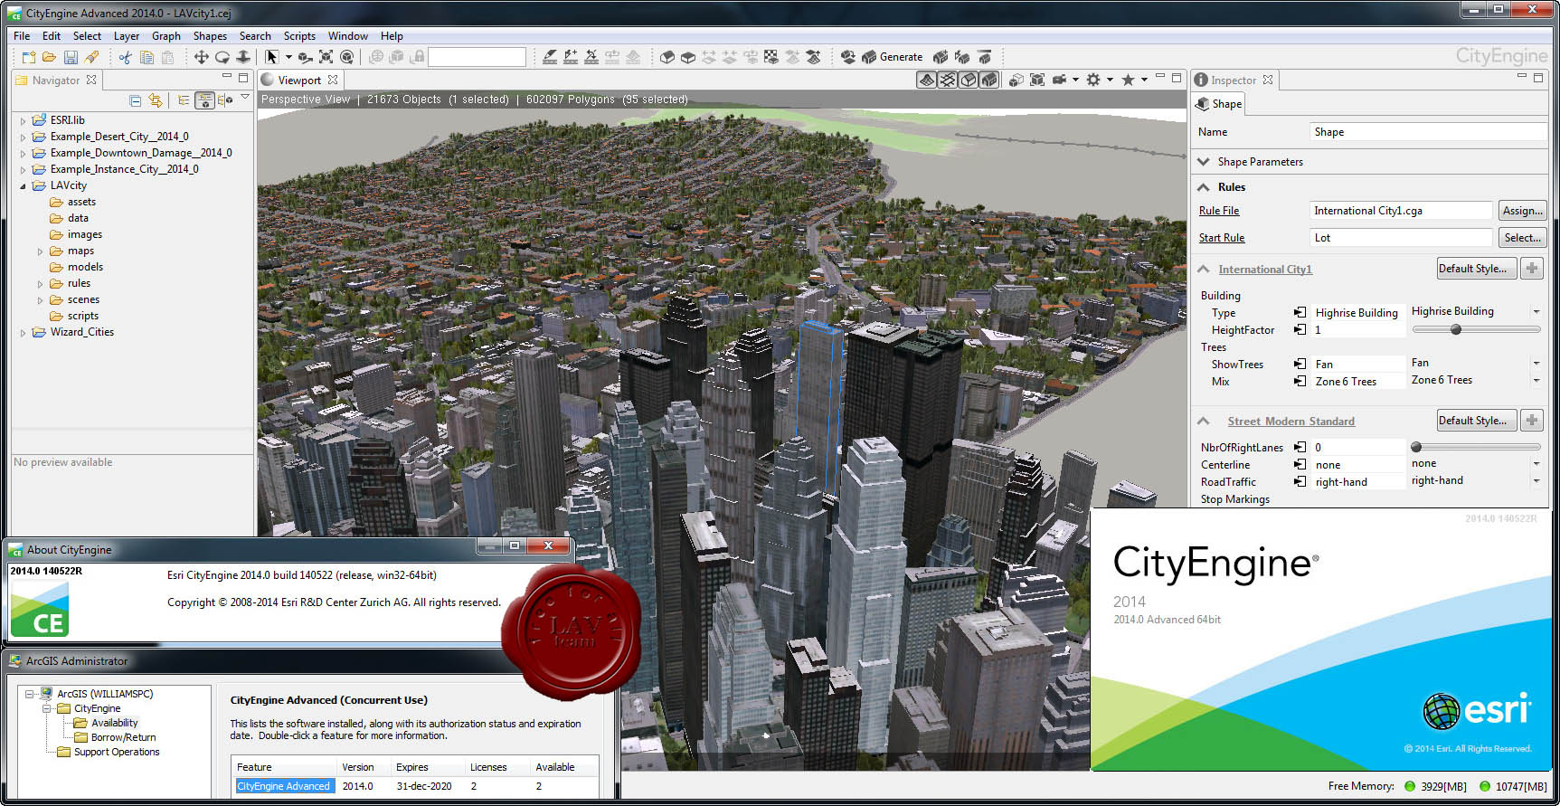Screen dimensions: 1560x806
Task: Open the Graph menu
Action: tap(166, 36)
